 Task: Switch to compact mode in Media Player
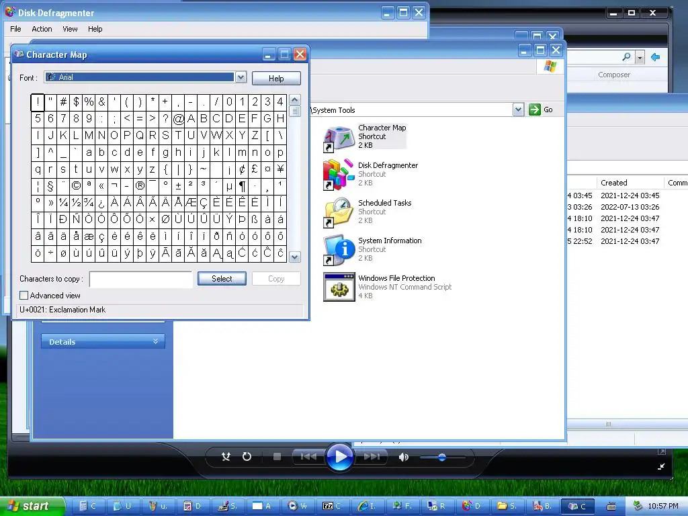pos(661,466)
